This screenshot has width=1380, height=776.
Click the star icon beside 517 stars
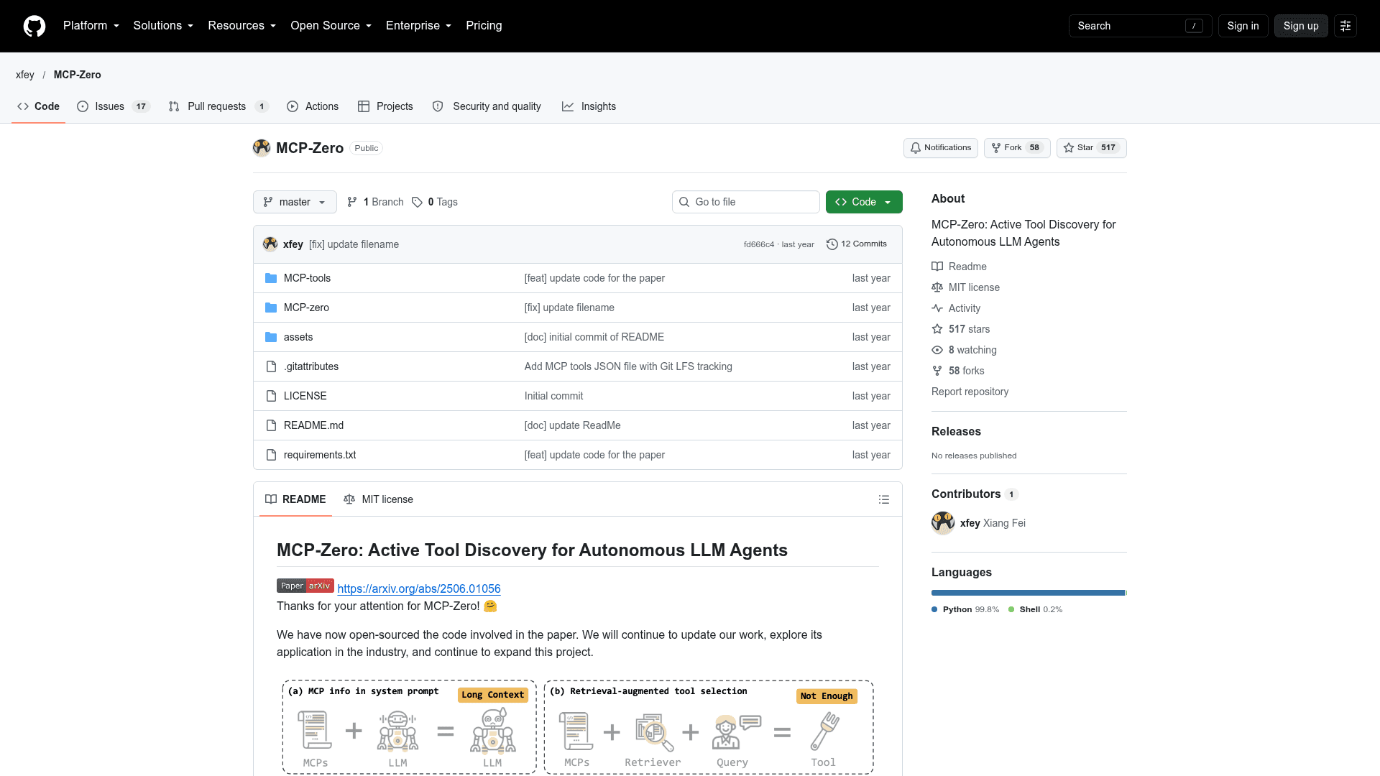tap(937, 329)
